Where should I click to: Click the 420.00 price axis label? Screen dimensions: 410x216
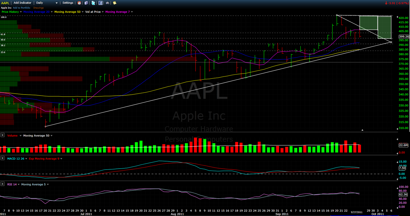click(403, 18)
